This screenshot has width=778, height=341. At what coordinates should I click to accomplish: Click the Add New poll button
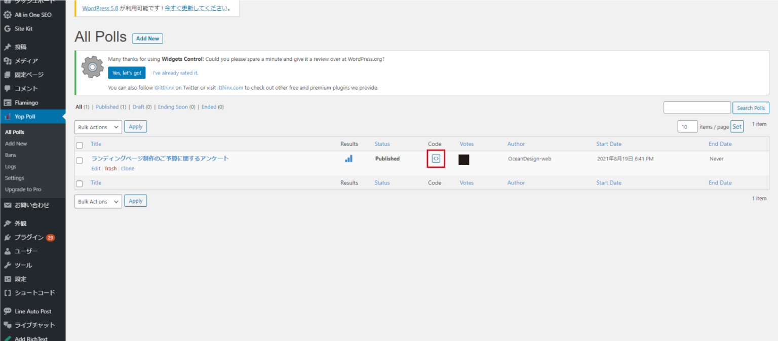(147, 39)
